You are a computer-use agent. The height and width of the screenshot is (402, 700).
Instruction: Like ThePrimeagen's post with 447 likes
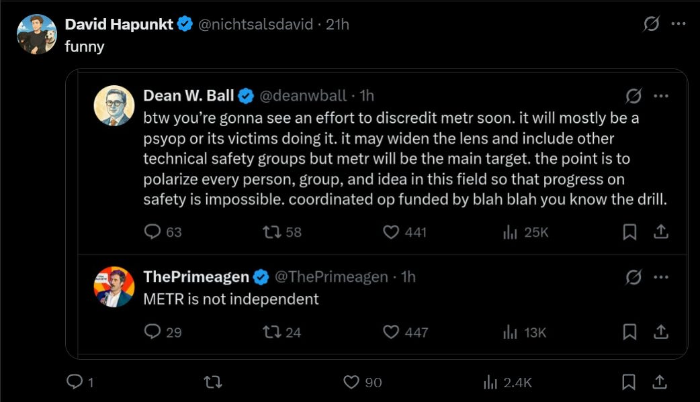(x=405, y=332)
